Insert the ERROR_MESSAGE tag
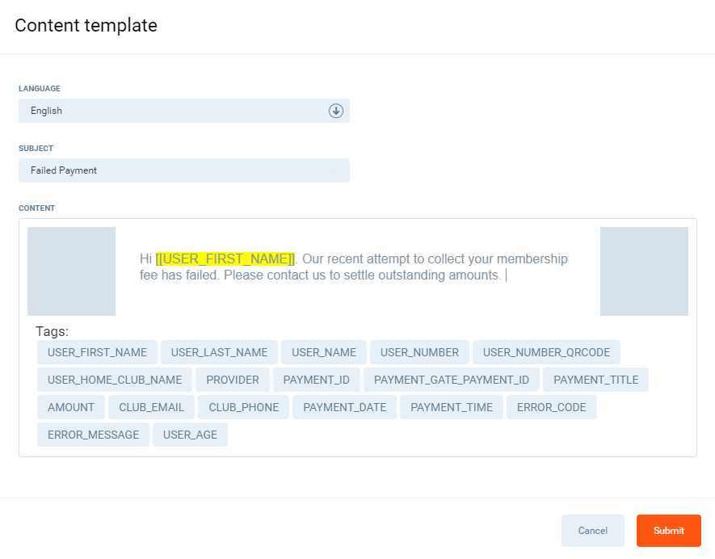 tap(93, 435)
